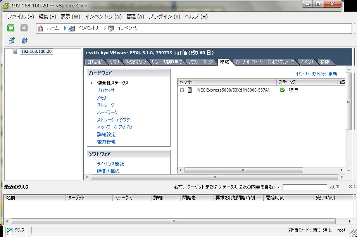
Task: Sort tasks by 開始者 column header
Action: [197, 198]
